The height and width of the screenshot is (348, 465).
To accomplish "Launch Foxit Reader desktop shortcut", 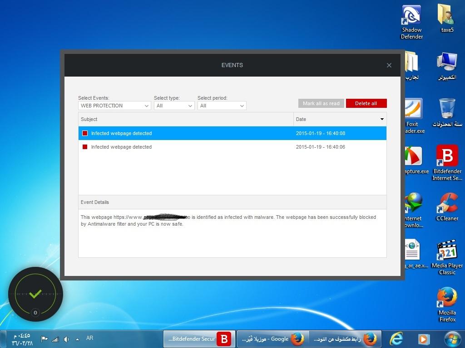I will (414, 116).
